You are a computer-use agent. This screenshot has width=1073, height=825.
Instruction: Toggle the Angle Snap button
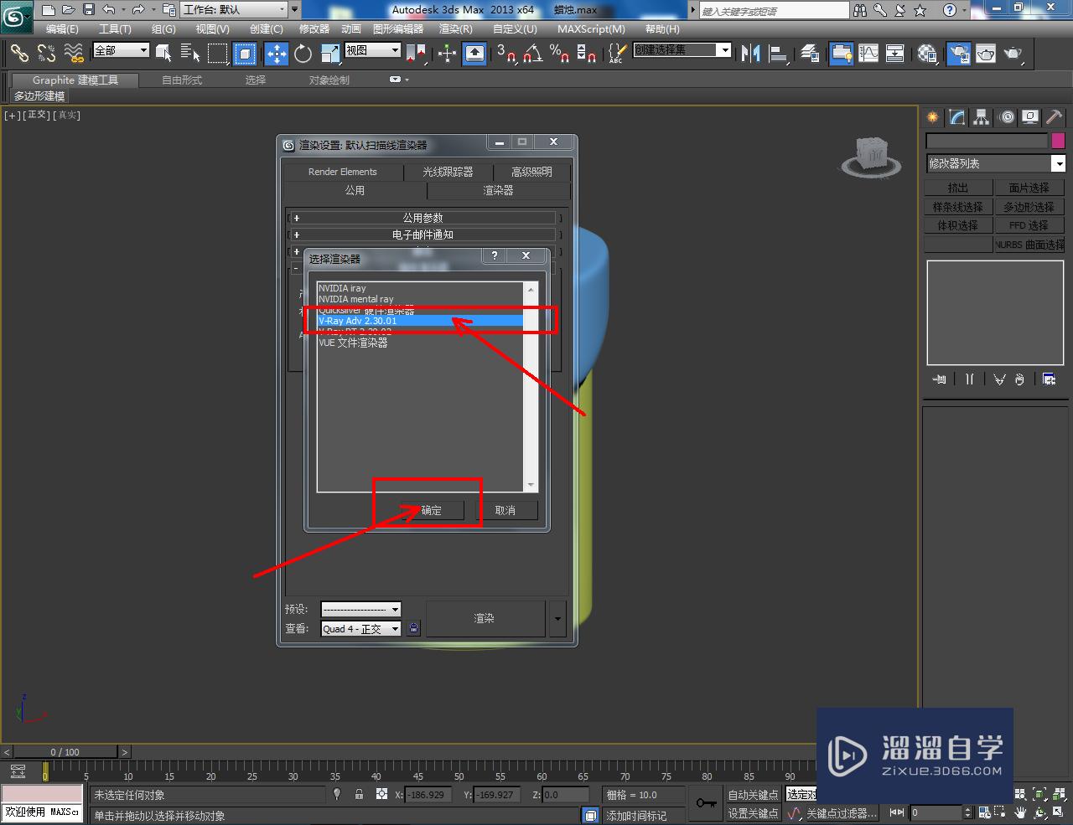click(x=533, y=54)
